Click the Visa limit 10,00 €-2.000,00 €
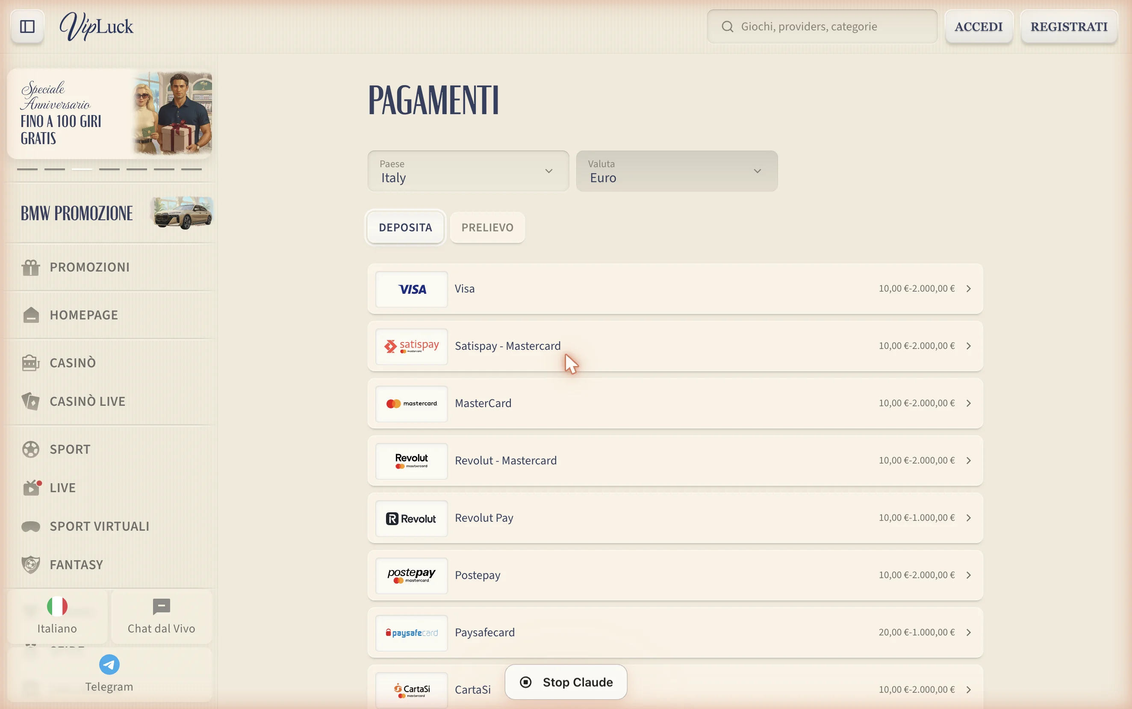 point(917,289)
